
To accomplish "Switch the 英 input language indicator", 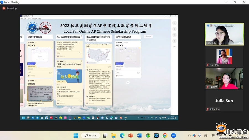I will point(206,135).
